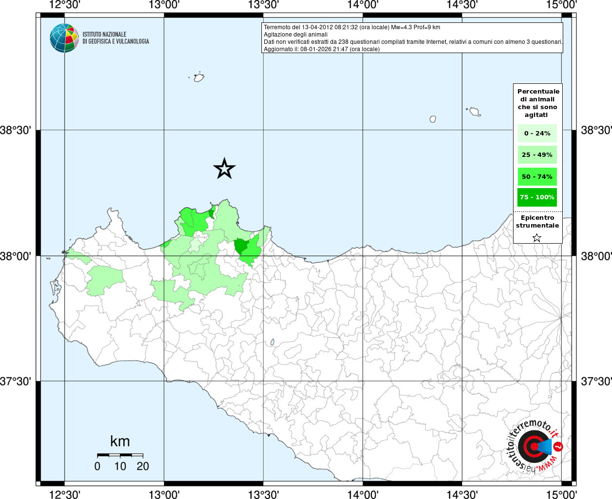Click the small oval island near 14°20'
Viewport: 612px width, 499px height.
[433, 119]
